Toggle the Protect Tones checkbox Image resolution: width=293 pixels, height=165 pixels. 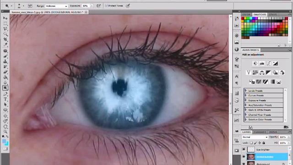pyautogui.click(x=107, y=6)
